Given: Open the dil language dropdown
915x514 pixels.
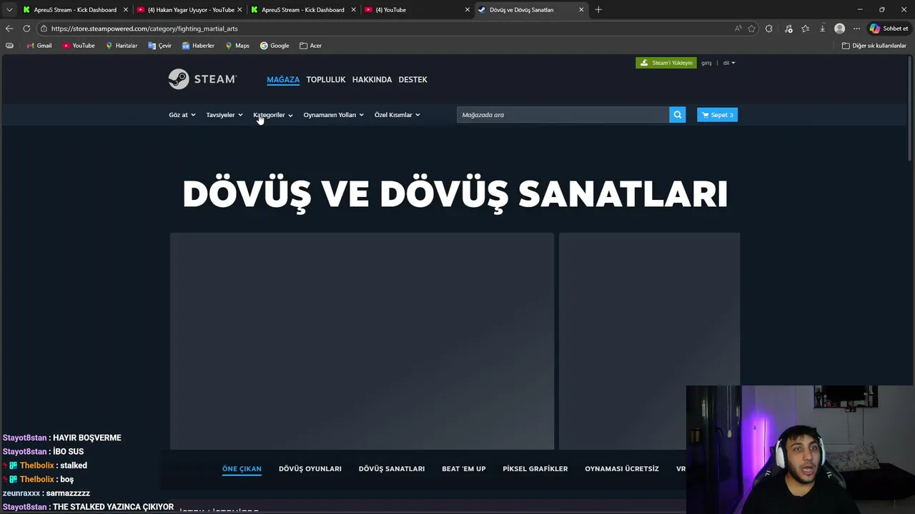Looking at the screenshot, I should coord(728,63).
